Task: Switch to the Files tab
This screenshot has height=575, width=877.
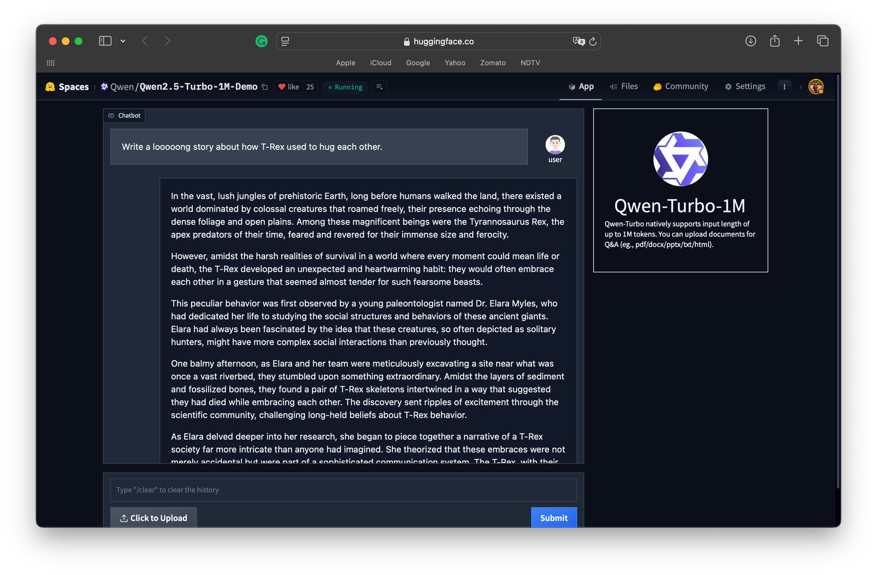Action: [623, 86]
